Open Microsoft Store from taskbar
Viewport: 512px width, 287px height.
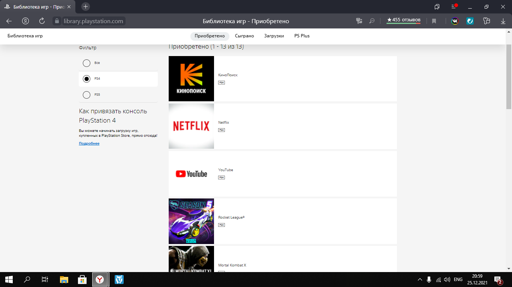tap(82, 280)
